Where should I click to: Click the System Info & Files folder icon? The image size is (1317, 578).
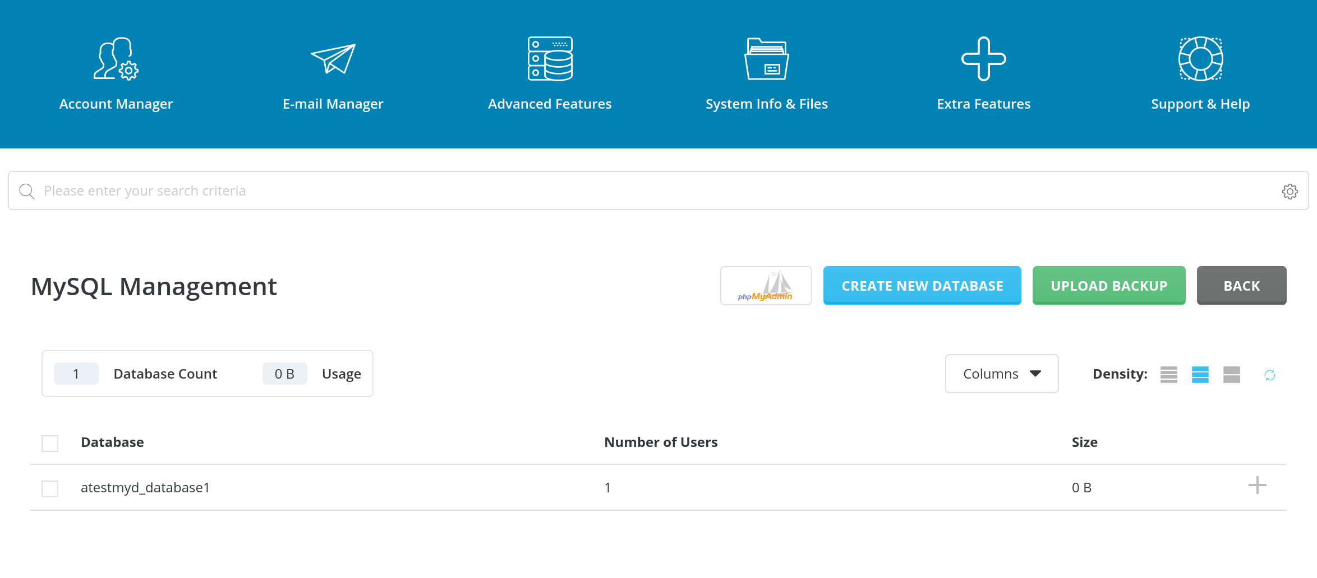coord(766,59)
